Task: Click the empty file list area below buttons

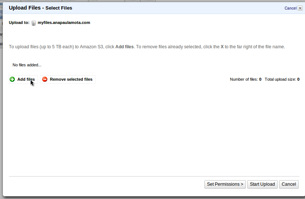Action: [153, 129]
